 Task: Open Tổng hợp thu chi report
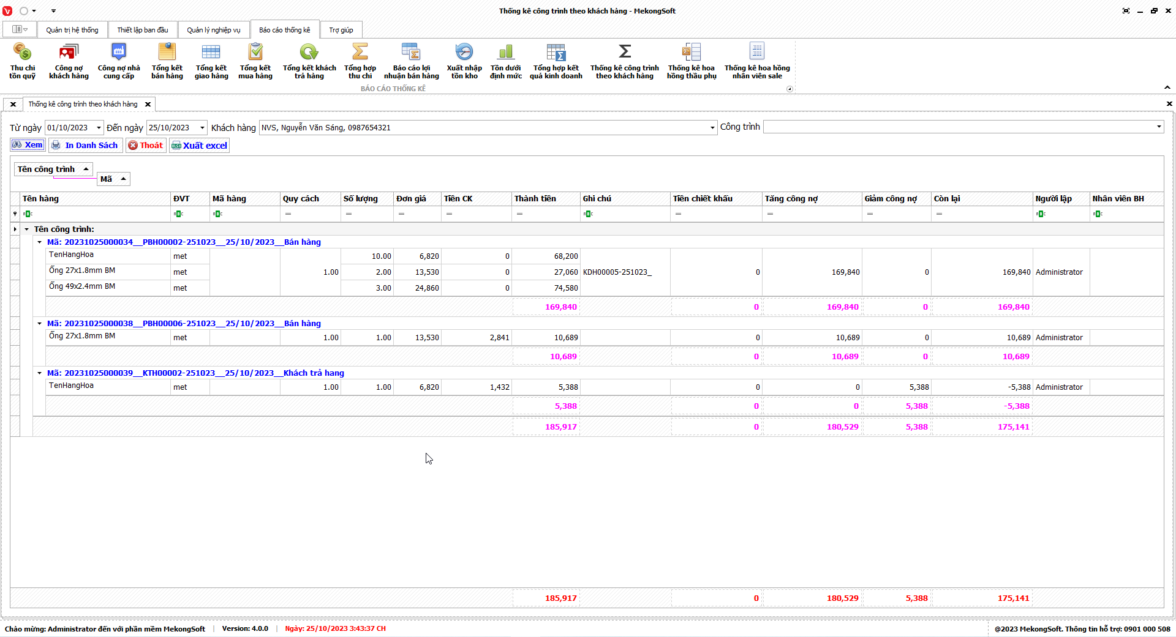(x=360, y=61)
